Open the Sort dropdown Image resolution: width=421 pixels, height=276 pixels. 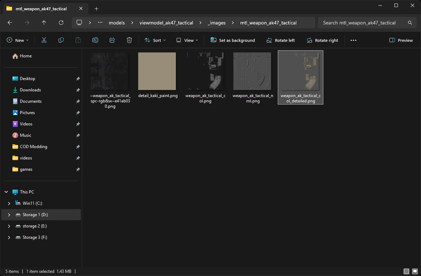point(155,40)
